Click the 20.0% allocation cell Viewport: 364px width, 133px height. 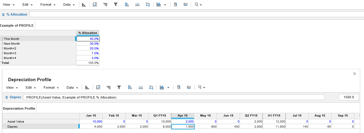[x=88, y=48]
